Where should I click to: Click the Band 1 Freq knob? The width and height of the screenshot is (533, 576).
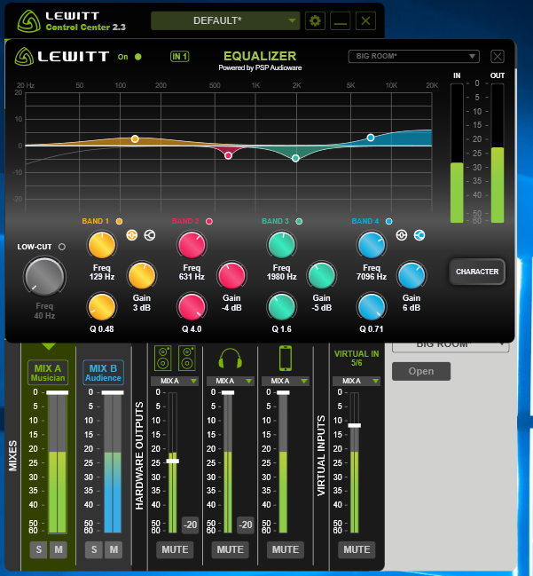click(x=102, y=245)
